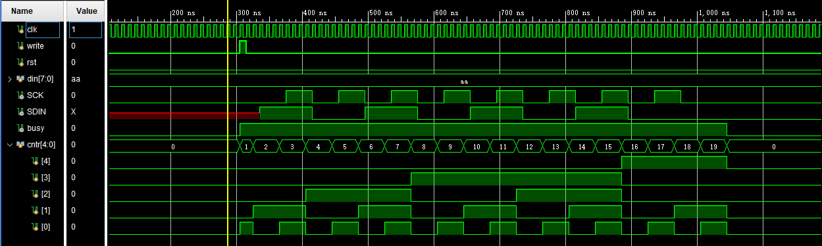
Task: Select the rst signal icon
Action: click(x=21, y=62)
